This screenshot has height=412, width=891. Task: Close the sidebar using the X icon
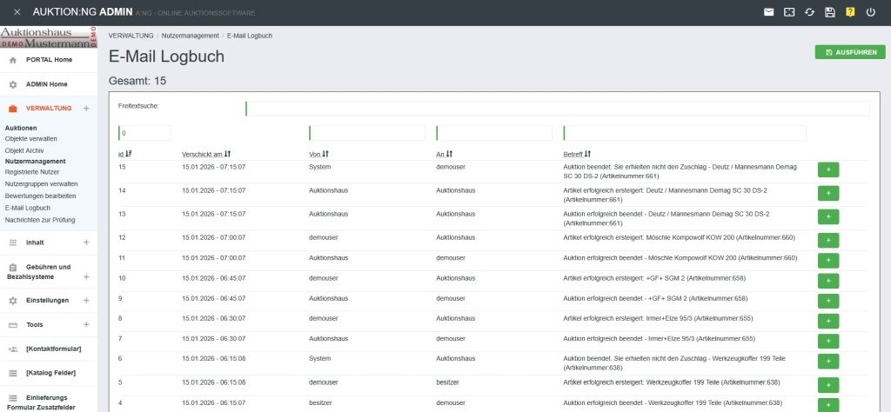point(17,12)
